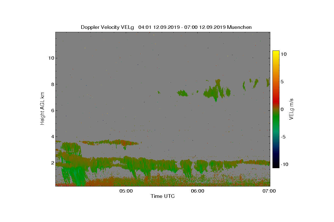Click the height axis label "10"
The width and height of the screenshot is (334, 222).
(51, 58)
